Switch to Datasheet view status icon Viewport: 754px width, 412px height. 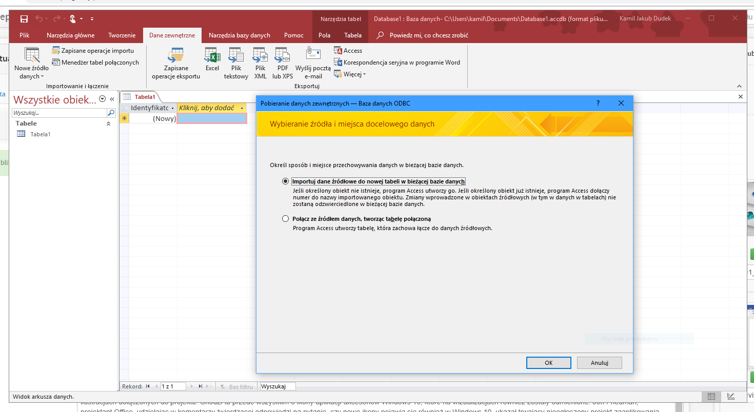pyautogui.click(x=711, y=397)
